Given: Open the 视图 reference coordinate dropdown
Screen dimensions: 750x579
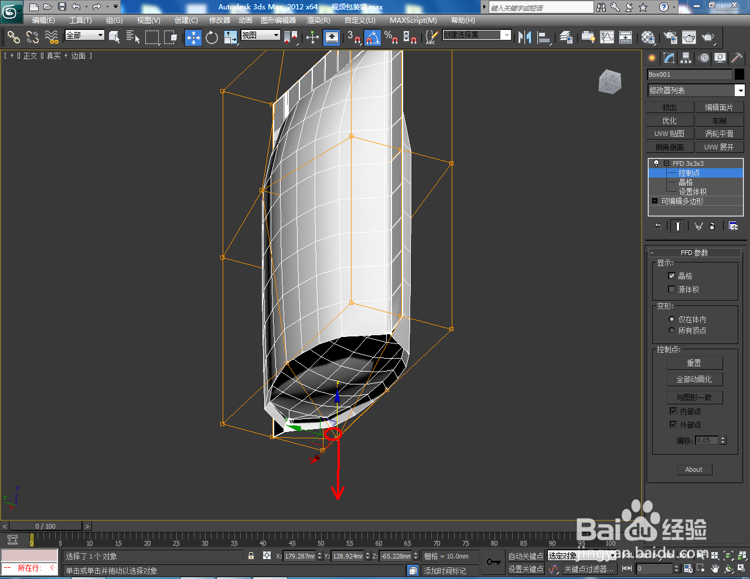Looking at the screenshot, I should [x=261, y=35].
